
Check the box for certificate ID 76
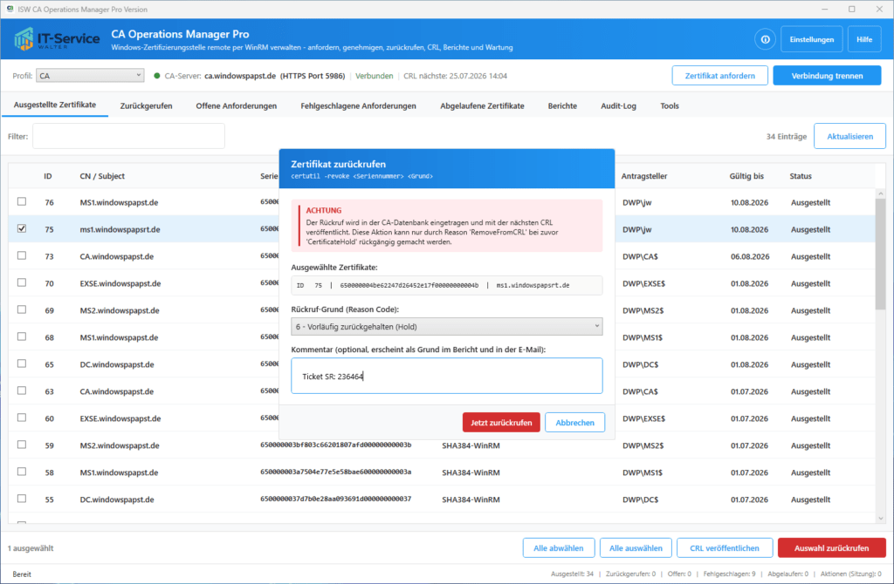(x=22, y=201)
